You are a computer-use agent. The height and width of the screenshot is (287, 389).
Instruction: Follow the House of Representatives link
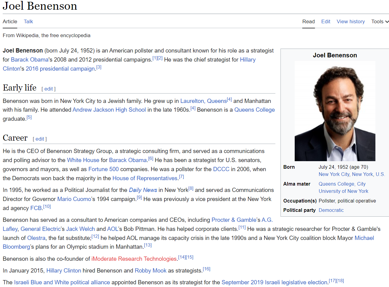click(145, 178)
